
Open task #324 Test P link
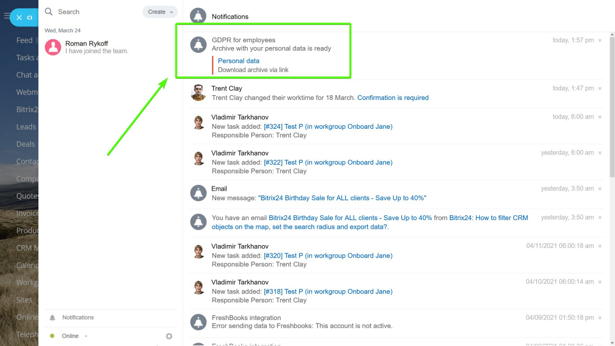coord(328,126)
